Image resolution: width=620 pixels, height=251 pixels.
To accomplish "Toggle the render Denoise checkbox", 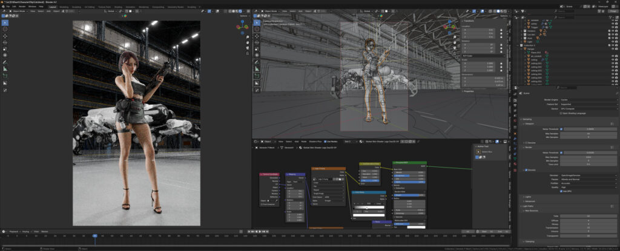I will pyautogui.click(x=526, y=171).
